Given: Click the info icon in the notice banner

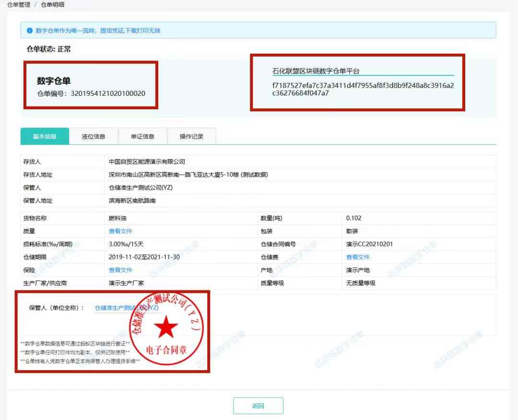Looking at the screenshot, I should tap(29, 31).
